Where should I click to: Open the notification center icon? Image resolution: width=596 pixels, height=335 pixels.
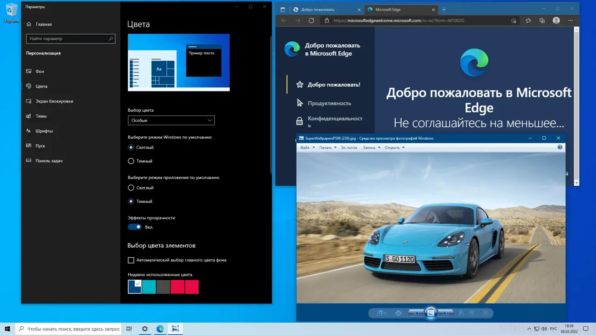[x=585, y=329]
